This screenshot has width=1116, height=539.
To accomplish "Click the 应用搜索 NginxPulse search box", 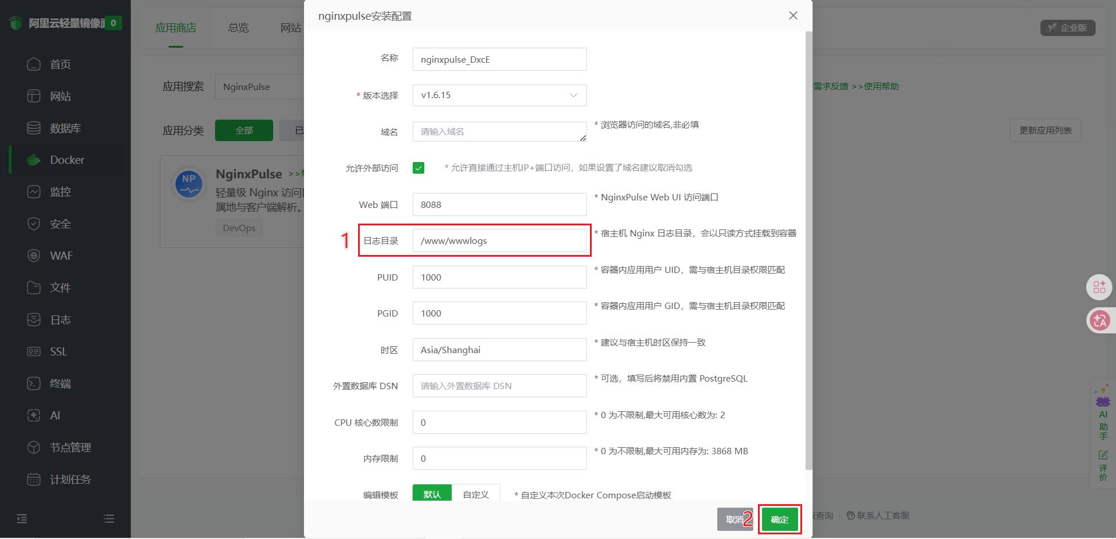I will [260, 87].
